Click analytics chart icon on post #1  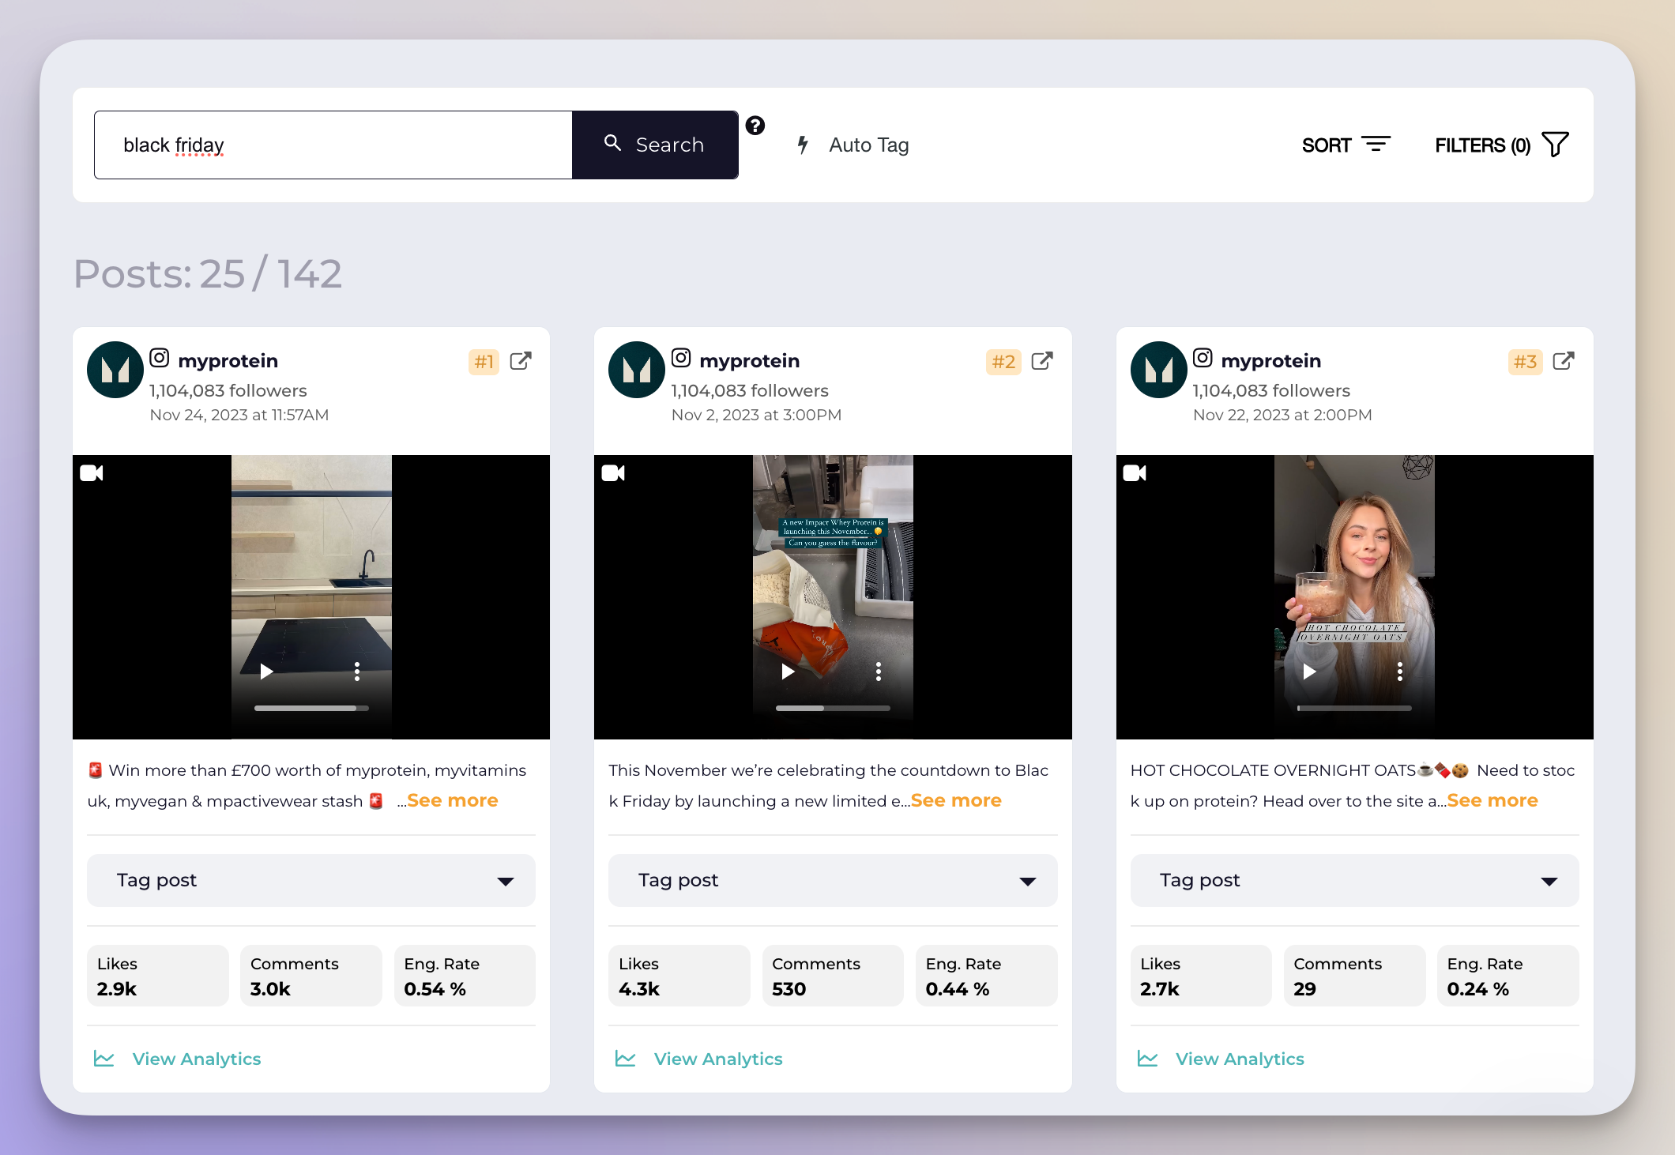pos(104,1059)
